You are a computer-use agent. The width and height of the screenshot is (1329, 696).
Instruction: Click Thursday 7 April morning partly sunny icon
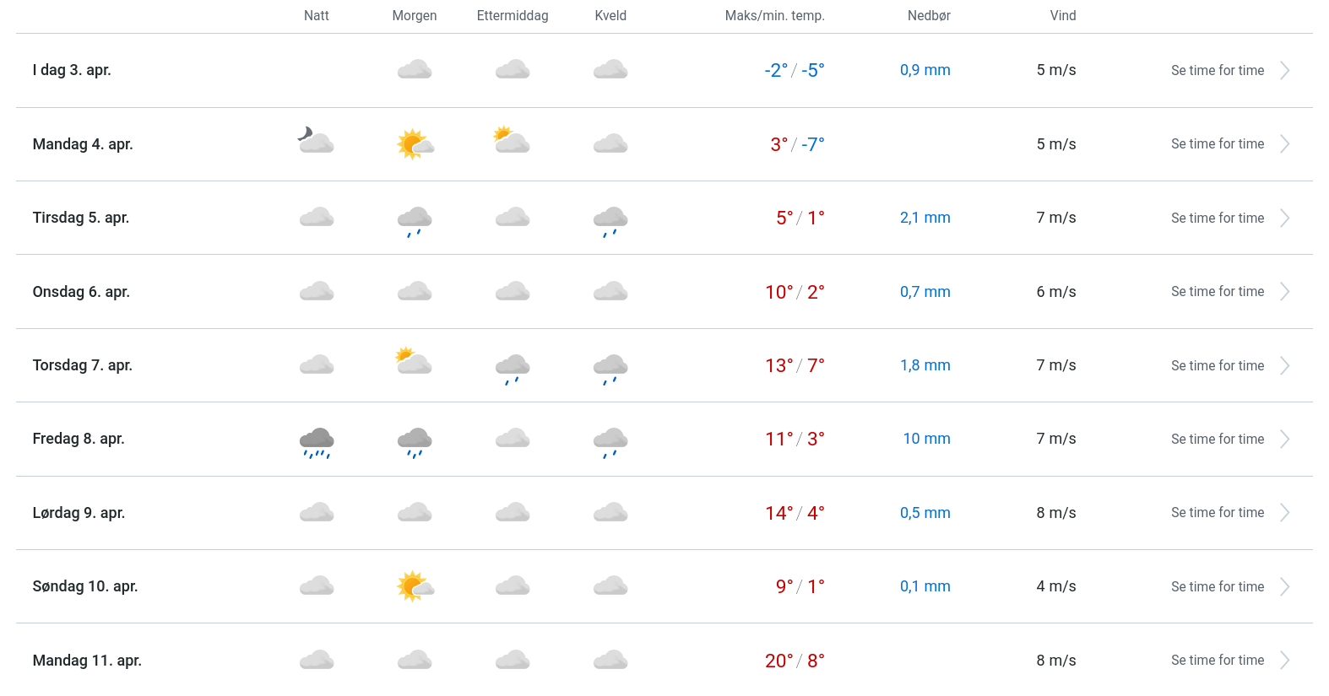click(414, 362)
